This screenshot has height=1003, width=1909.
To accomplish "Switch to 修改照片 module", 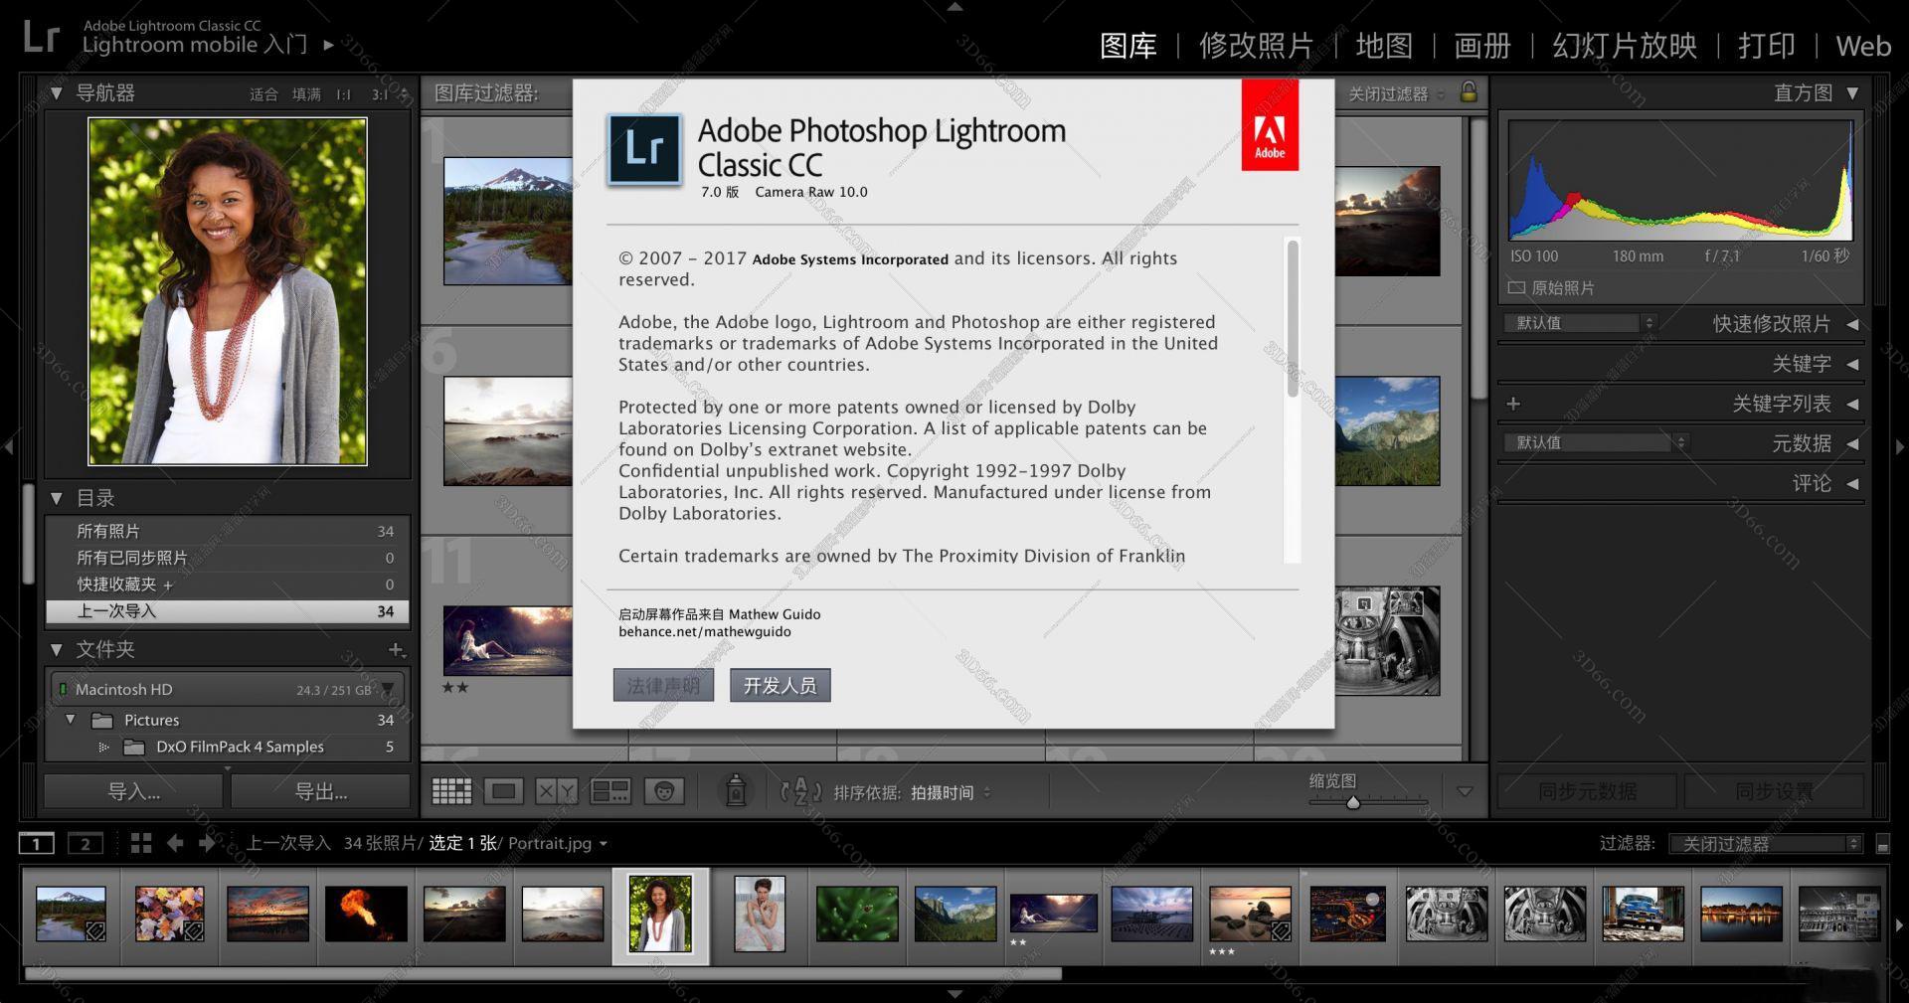I will [1256, 46].
